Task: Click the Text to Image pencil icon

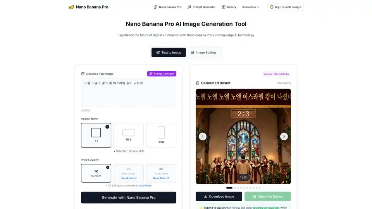Action: pyautogui.click(x=158, y=52)
